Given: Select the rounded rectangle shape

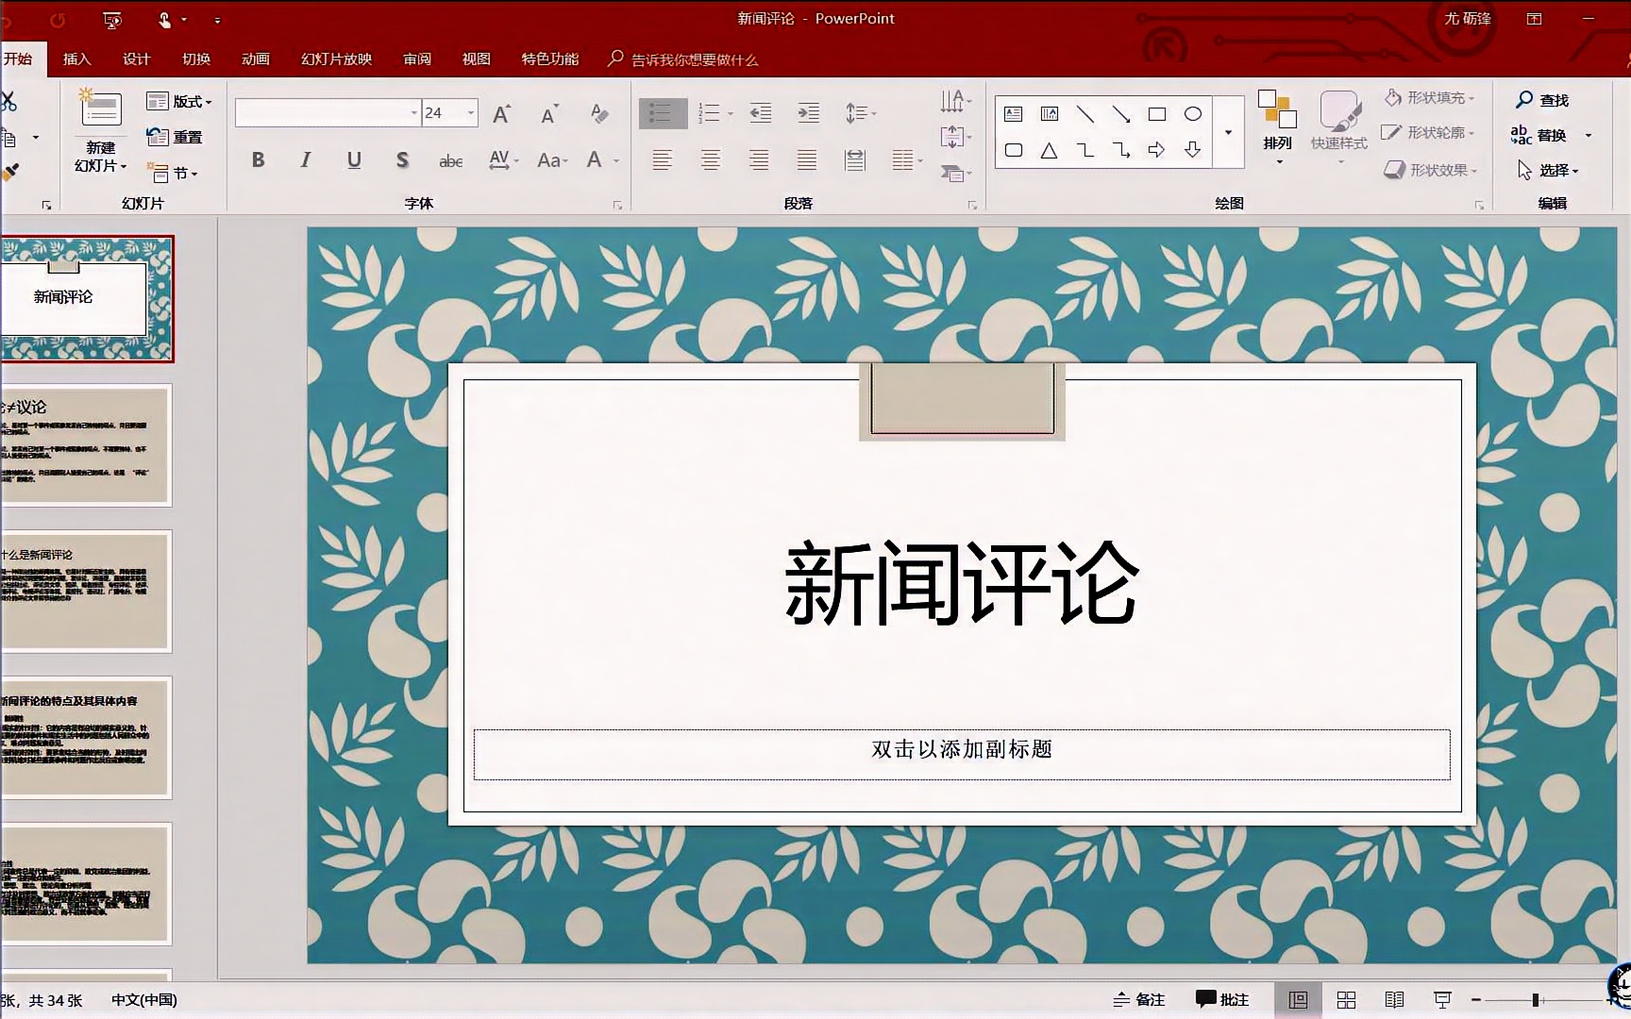Looking at the screenshot, I should click(x=1014, y=150).
